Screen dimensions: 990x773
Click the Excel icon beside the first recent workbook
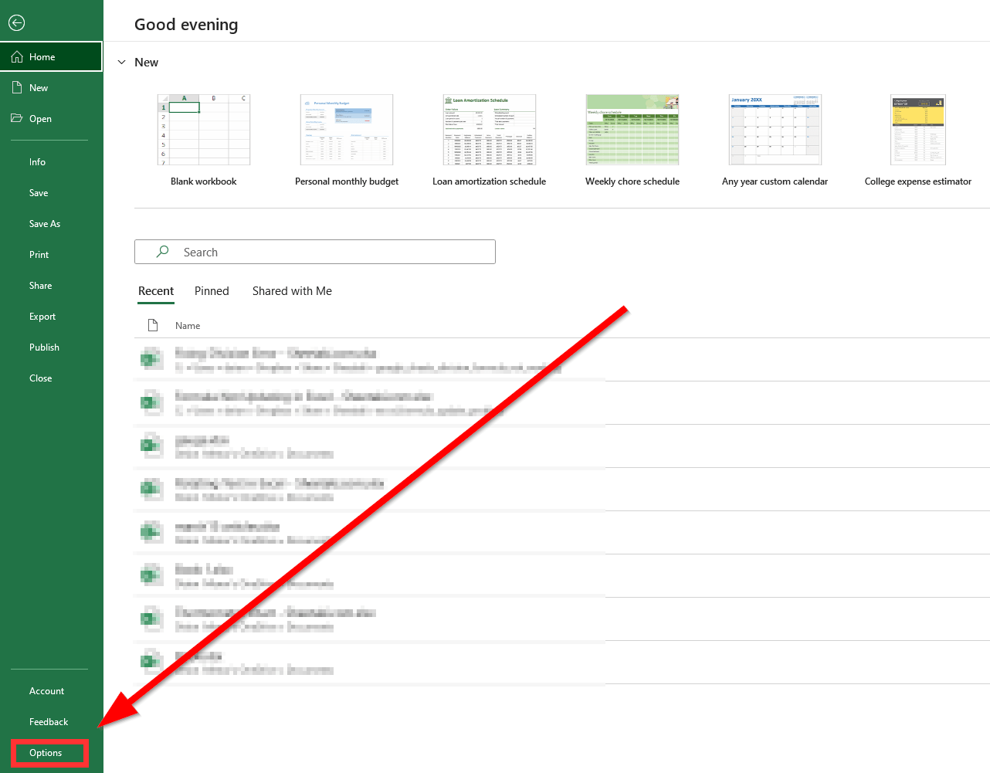(151, 358)
